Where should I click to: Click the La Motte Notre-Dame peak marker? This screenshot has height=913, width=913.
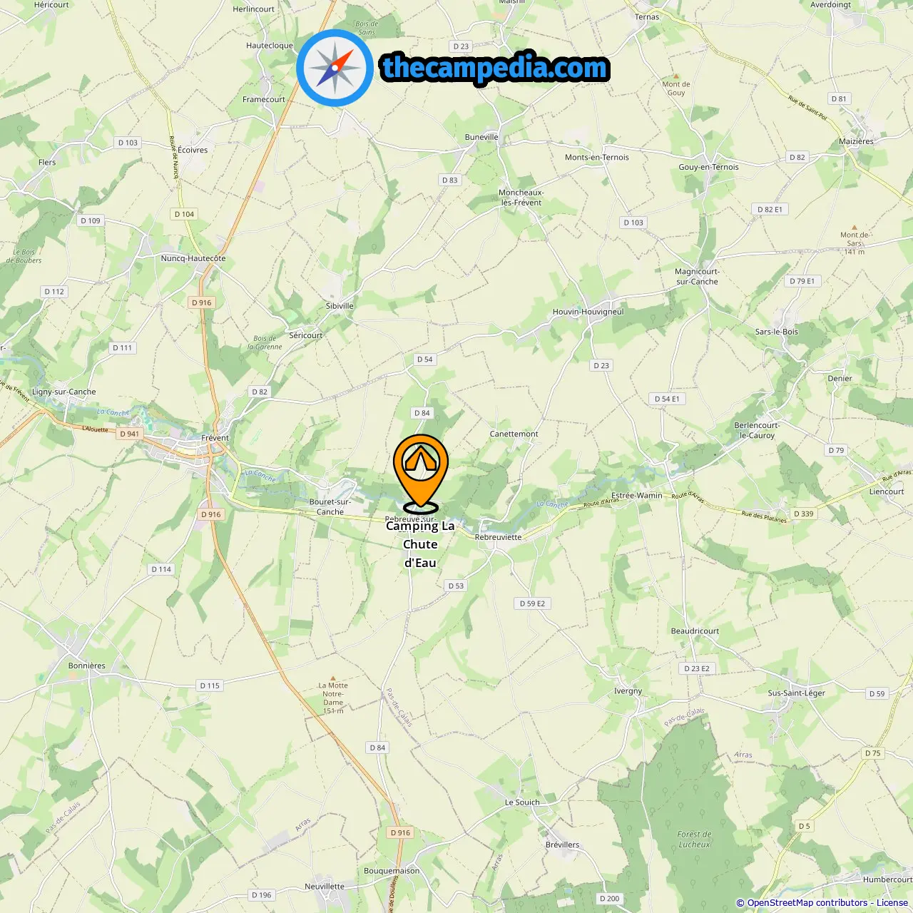(333, 678)
